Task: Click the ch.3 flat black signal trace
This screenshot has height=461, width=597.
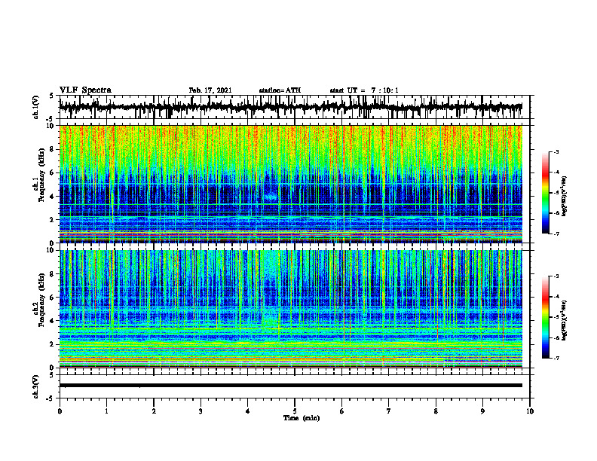Action: (x=291, y=386)
